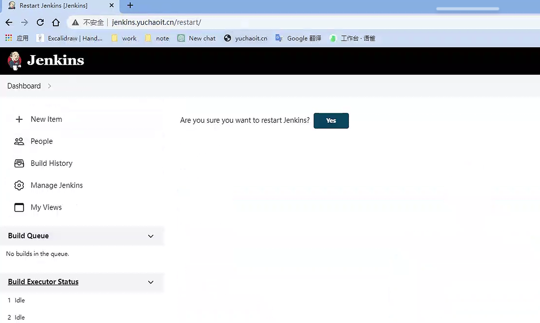Click the My Views window icon
This screenshot has height=323, width=540.
[19, 207]
